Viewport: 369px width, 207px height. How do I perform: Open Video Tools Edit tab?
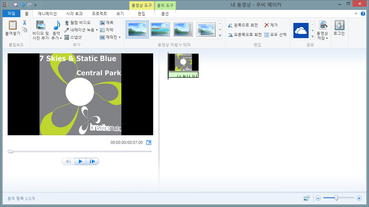[142, 14]
